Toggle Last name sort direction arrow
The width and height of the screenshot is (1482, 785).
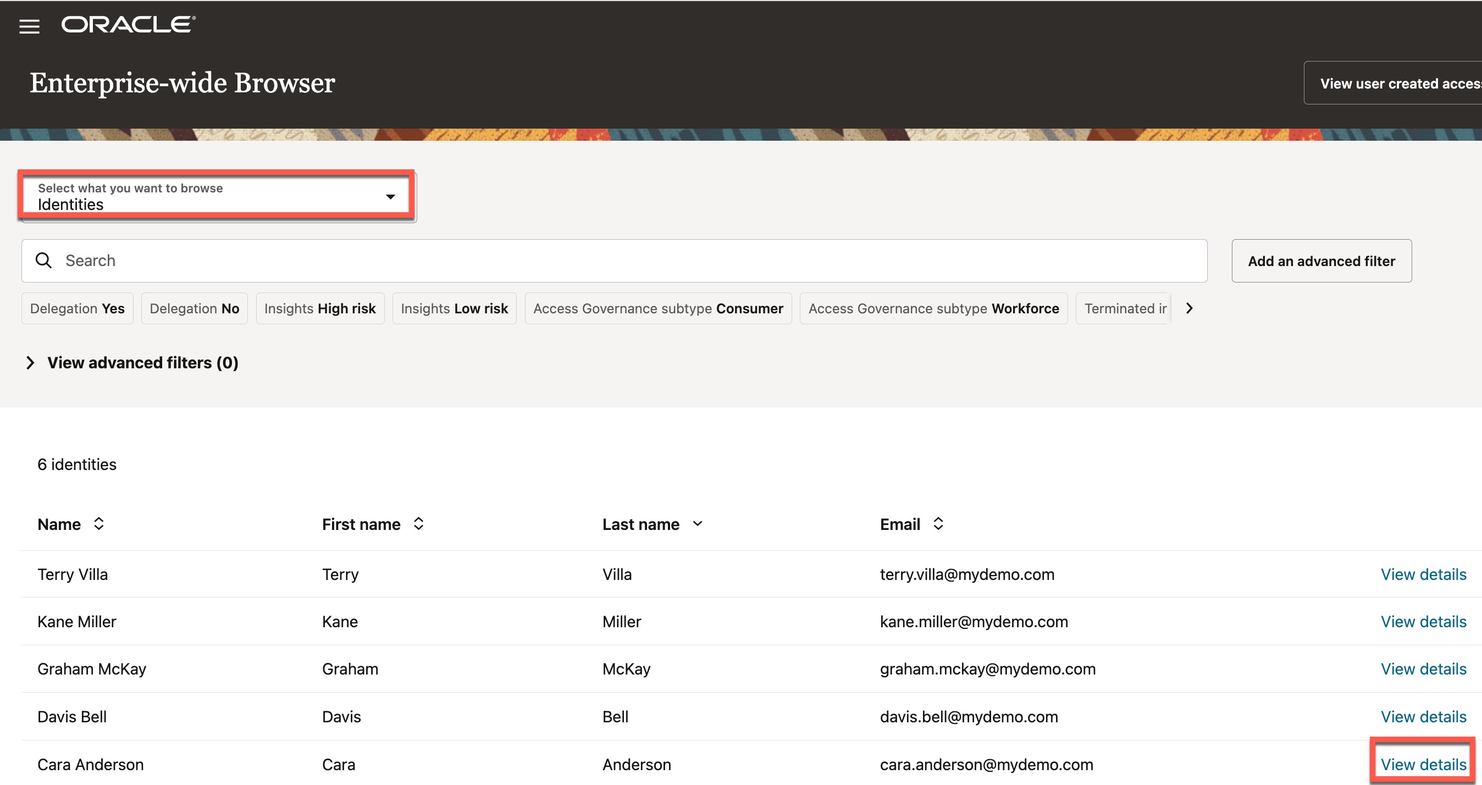(697, 524)
